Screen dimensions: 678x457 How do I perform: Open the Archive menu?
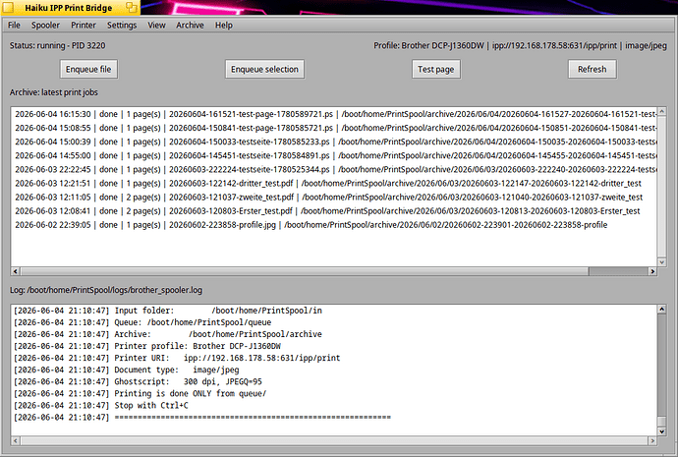pos(190,26)
